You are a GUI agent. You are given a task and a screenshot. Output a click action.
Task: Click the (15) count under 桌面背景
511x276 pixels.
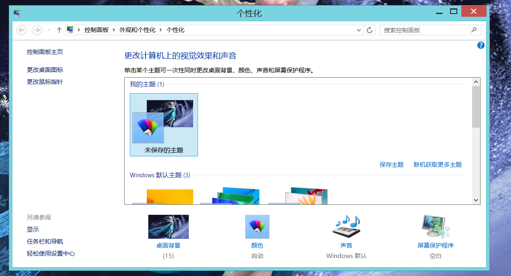coord(168,256)
